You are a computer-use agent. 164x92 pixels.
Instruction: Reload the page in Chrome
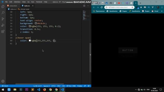pyautogui.click(x=102, y=7)
